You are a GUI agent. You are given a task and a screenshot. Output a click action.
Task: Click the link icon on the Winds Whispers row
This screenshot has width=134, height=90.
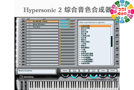click(x=29, y=24)
